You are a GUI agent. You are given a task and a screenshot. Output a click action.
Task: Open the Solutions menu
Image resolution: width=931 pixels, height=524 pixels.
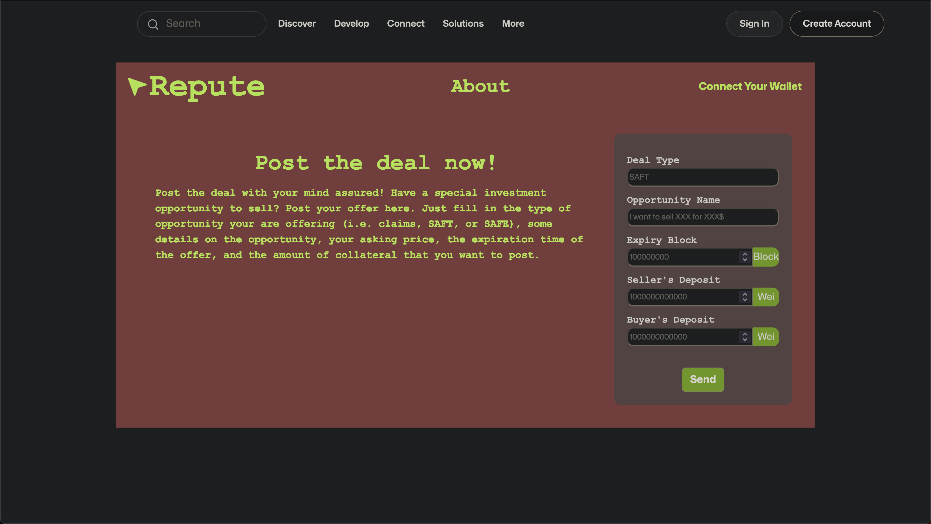tap(463, 23)
